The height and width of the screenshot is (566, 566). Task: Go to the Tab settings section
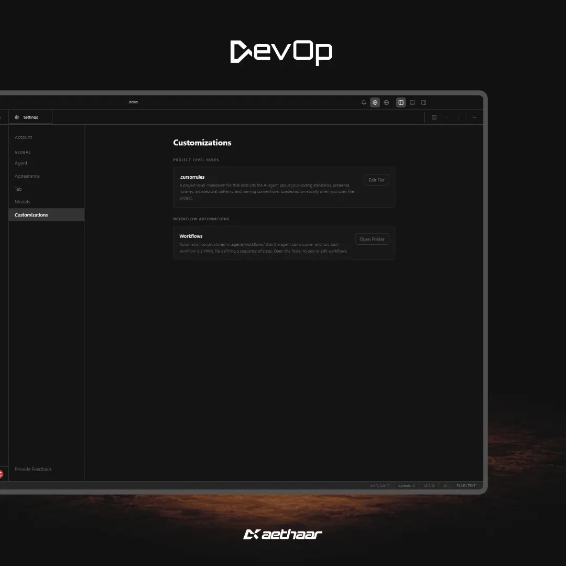(18, 189)
